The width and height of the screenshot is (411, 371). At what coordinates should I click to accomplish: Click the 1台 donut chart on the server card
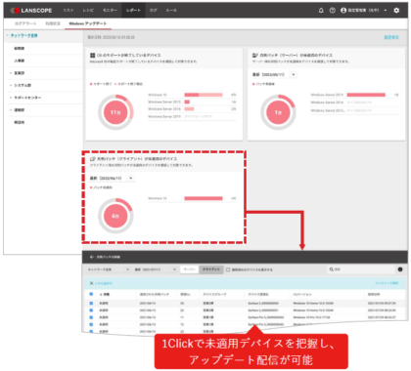278,112
